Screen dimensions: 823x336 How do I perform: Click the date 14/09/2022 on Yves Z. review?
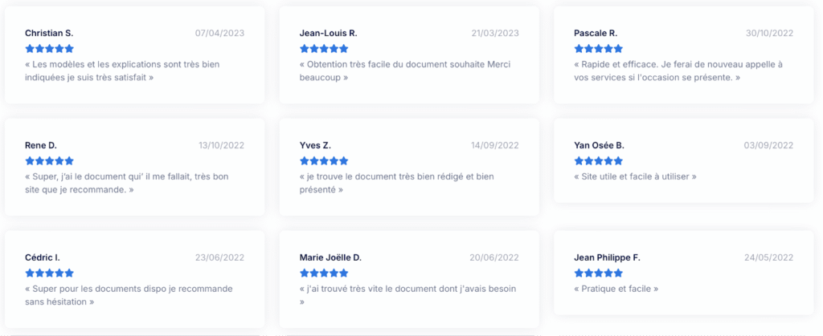(x=495, y=145)
